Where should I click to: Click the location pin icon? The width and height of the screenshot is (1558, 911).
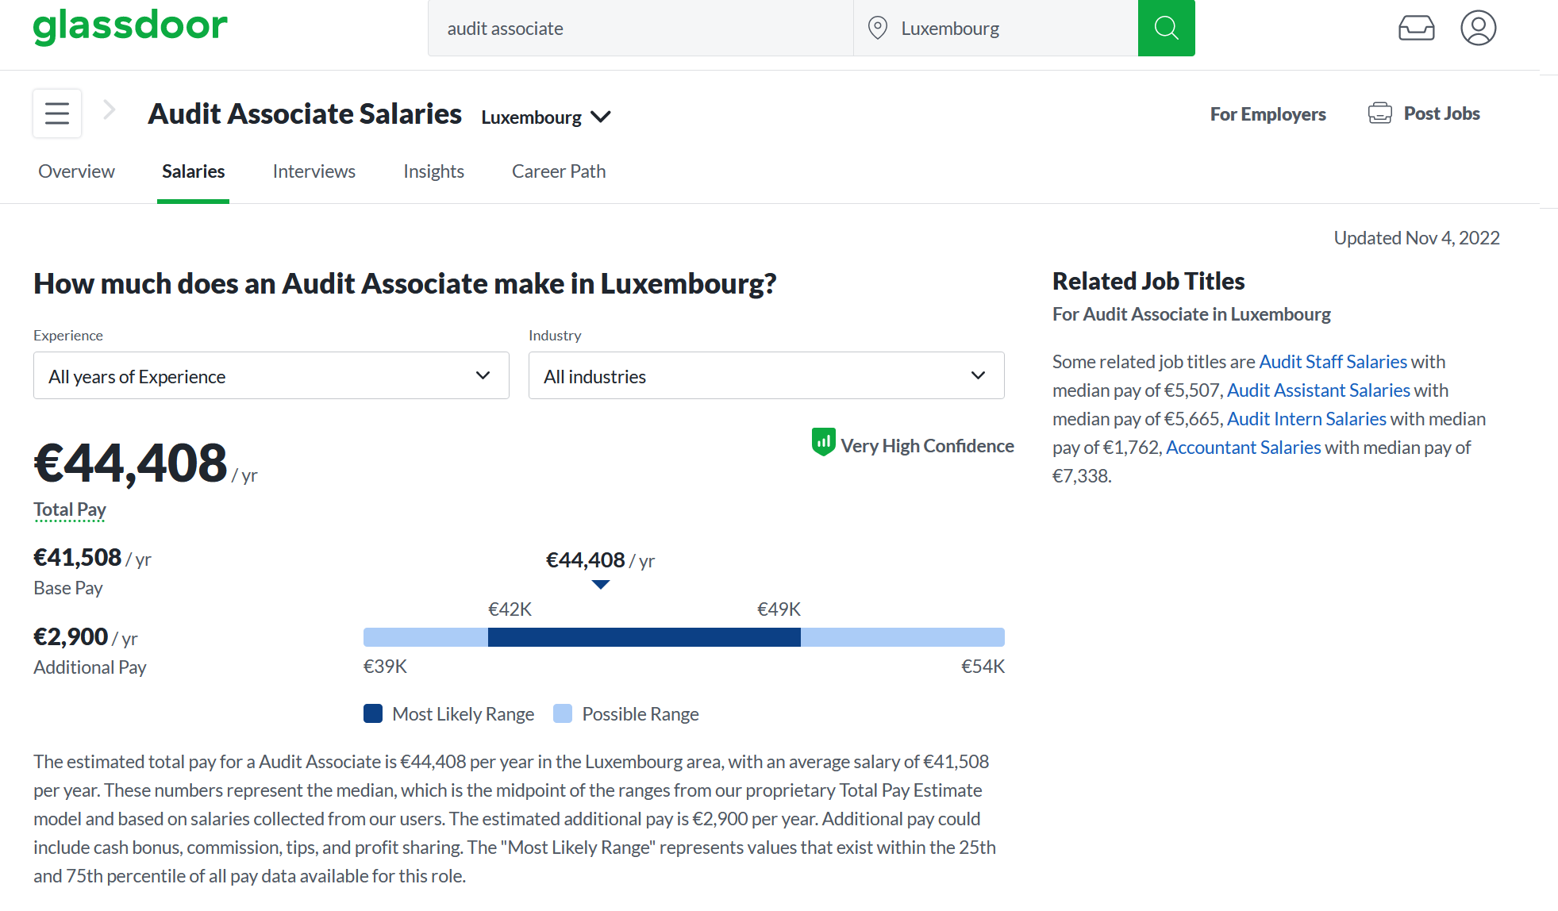pyautogui.click(x=877, y=29)
